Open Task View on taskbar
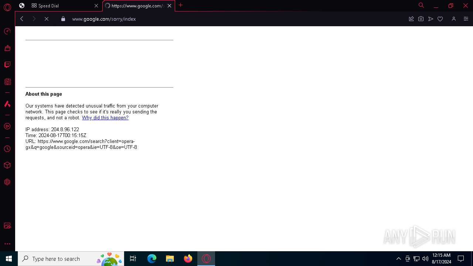The image size is (473, 266). (133, 259)
